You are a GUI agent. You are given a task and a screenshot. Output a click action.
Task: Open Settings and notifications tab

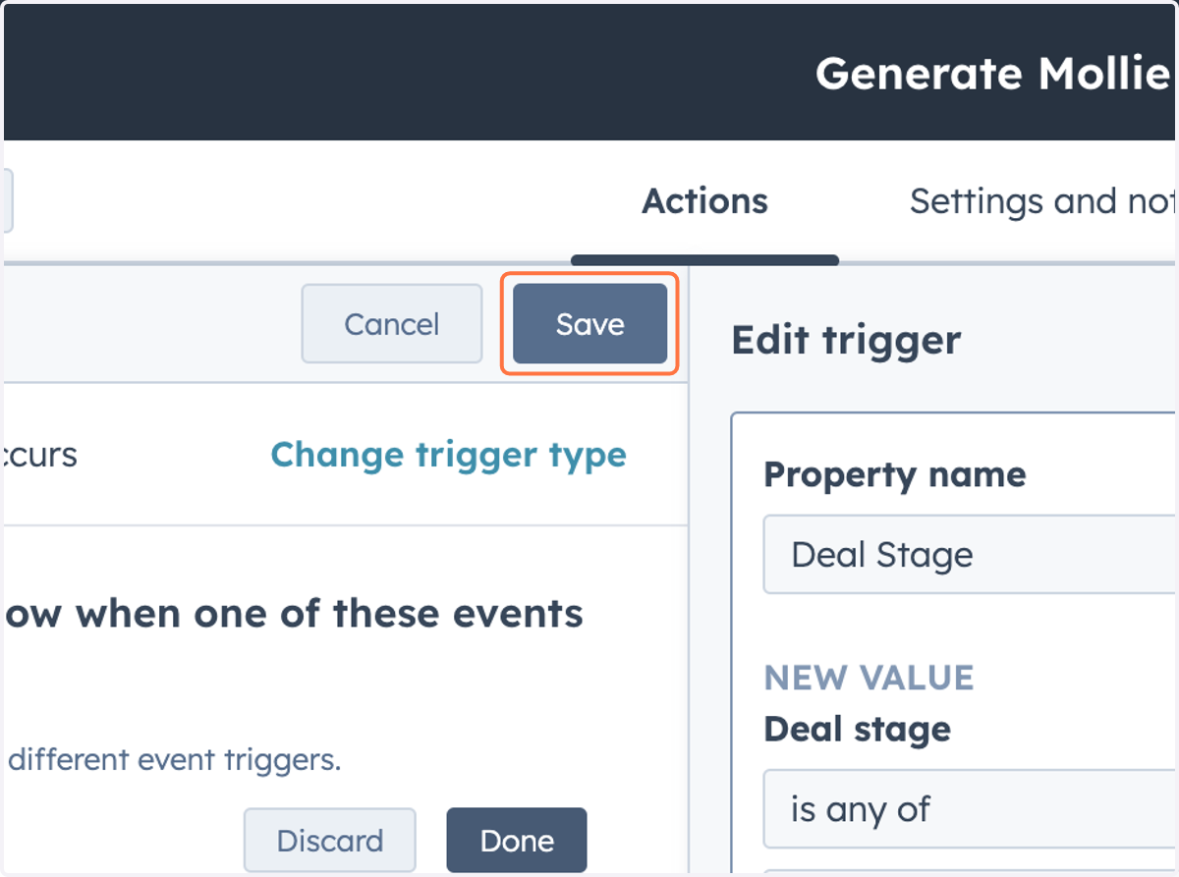[1043, 201]
